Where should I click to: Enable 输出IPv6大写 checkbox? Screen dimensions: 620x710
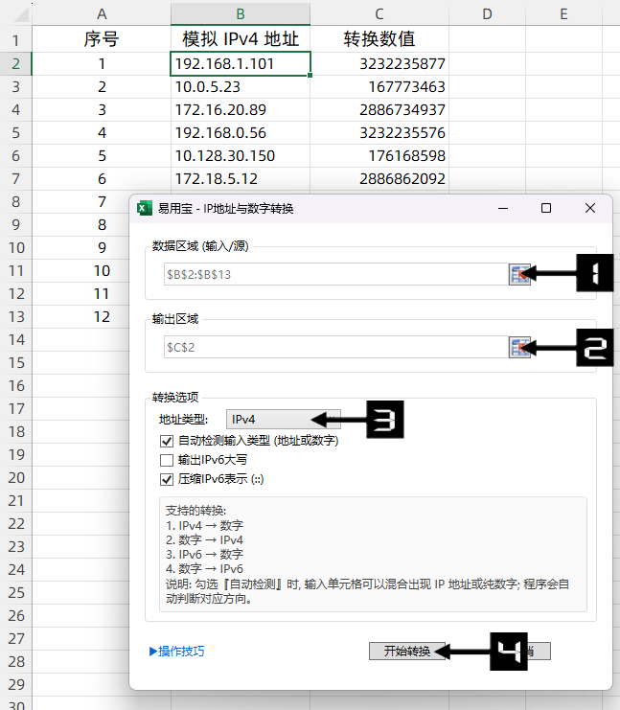[167, 460]
